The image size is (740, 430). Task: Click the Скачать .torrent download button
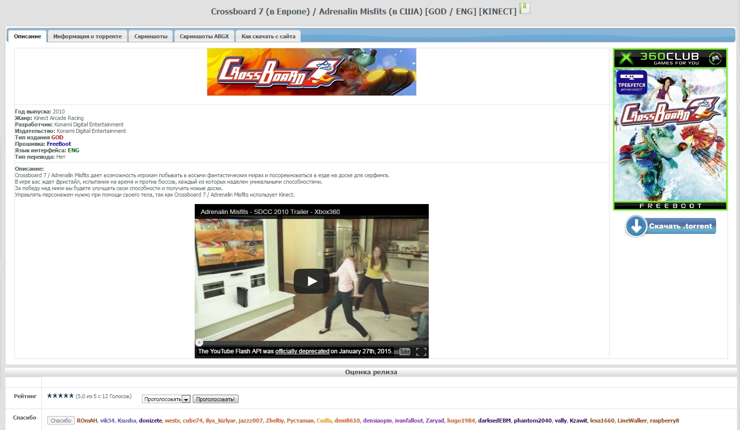[670, 226]
